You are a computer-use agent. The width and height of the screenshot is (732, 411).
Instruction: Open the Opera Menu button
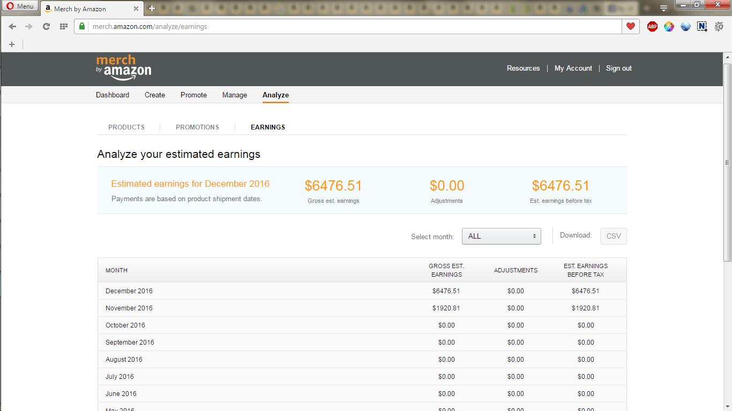coord(20,6)
